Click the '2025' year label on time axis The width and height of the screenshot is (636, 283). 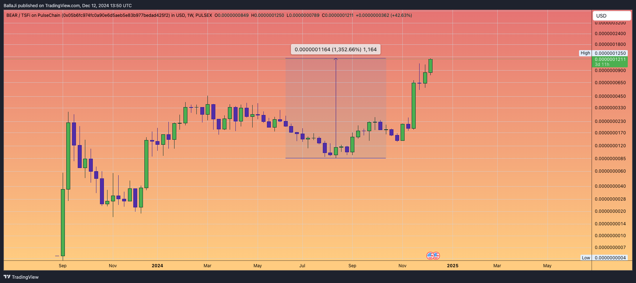click(x=453, y=266)
